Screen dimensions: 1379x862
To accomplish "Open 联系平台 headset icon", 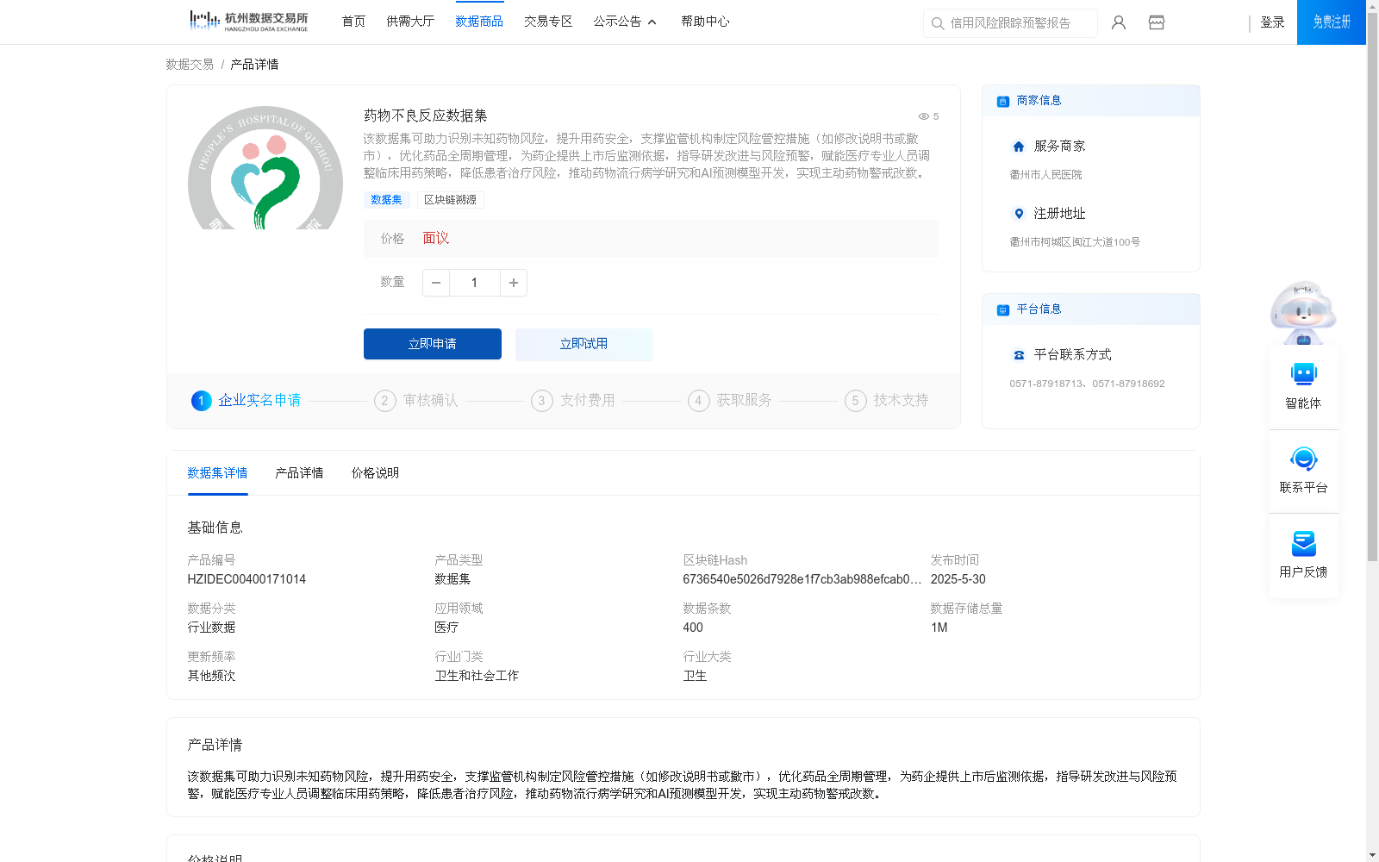I will click(1304, 459).
